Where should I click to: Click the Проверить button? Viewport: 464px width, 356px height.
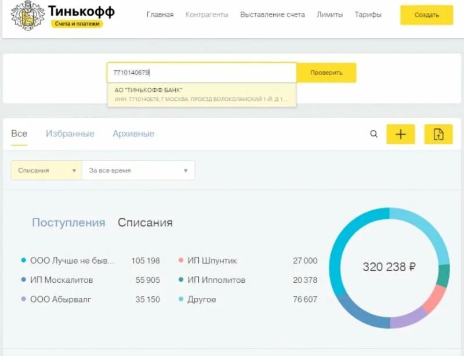[326, 73]
